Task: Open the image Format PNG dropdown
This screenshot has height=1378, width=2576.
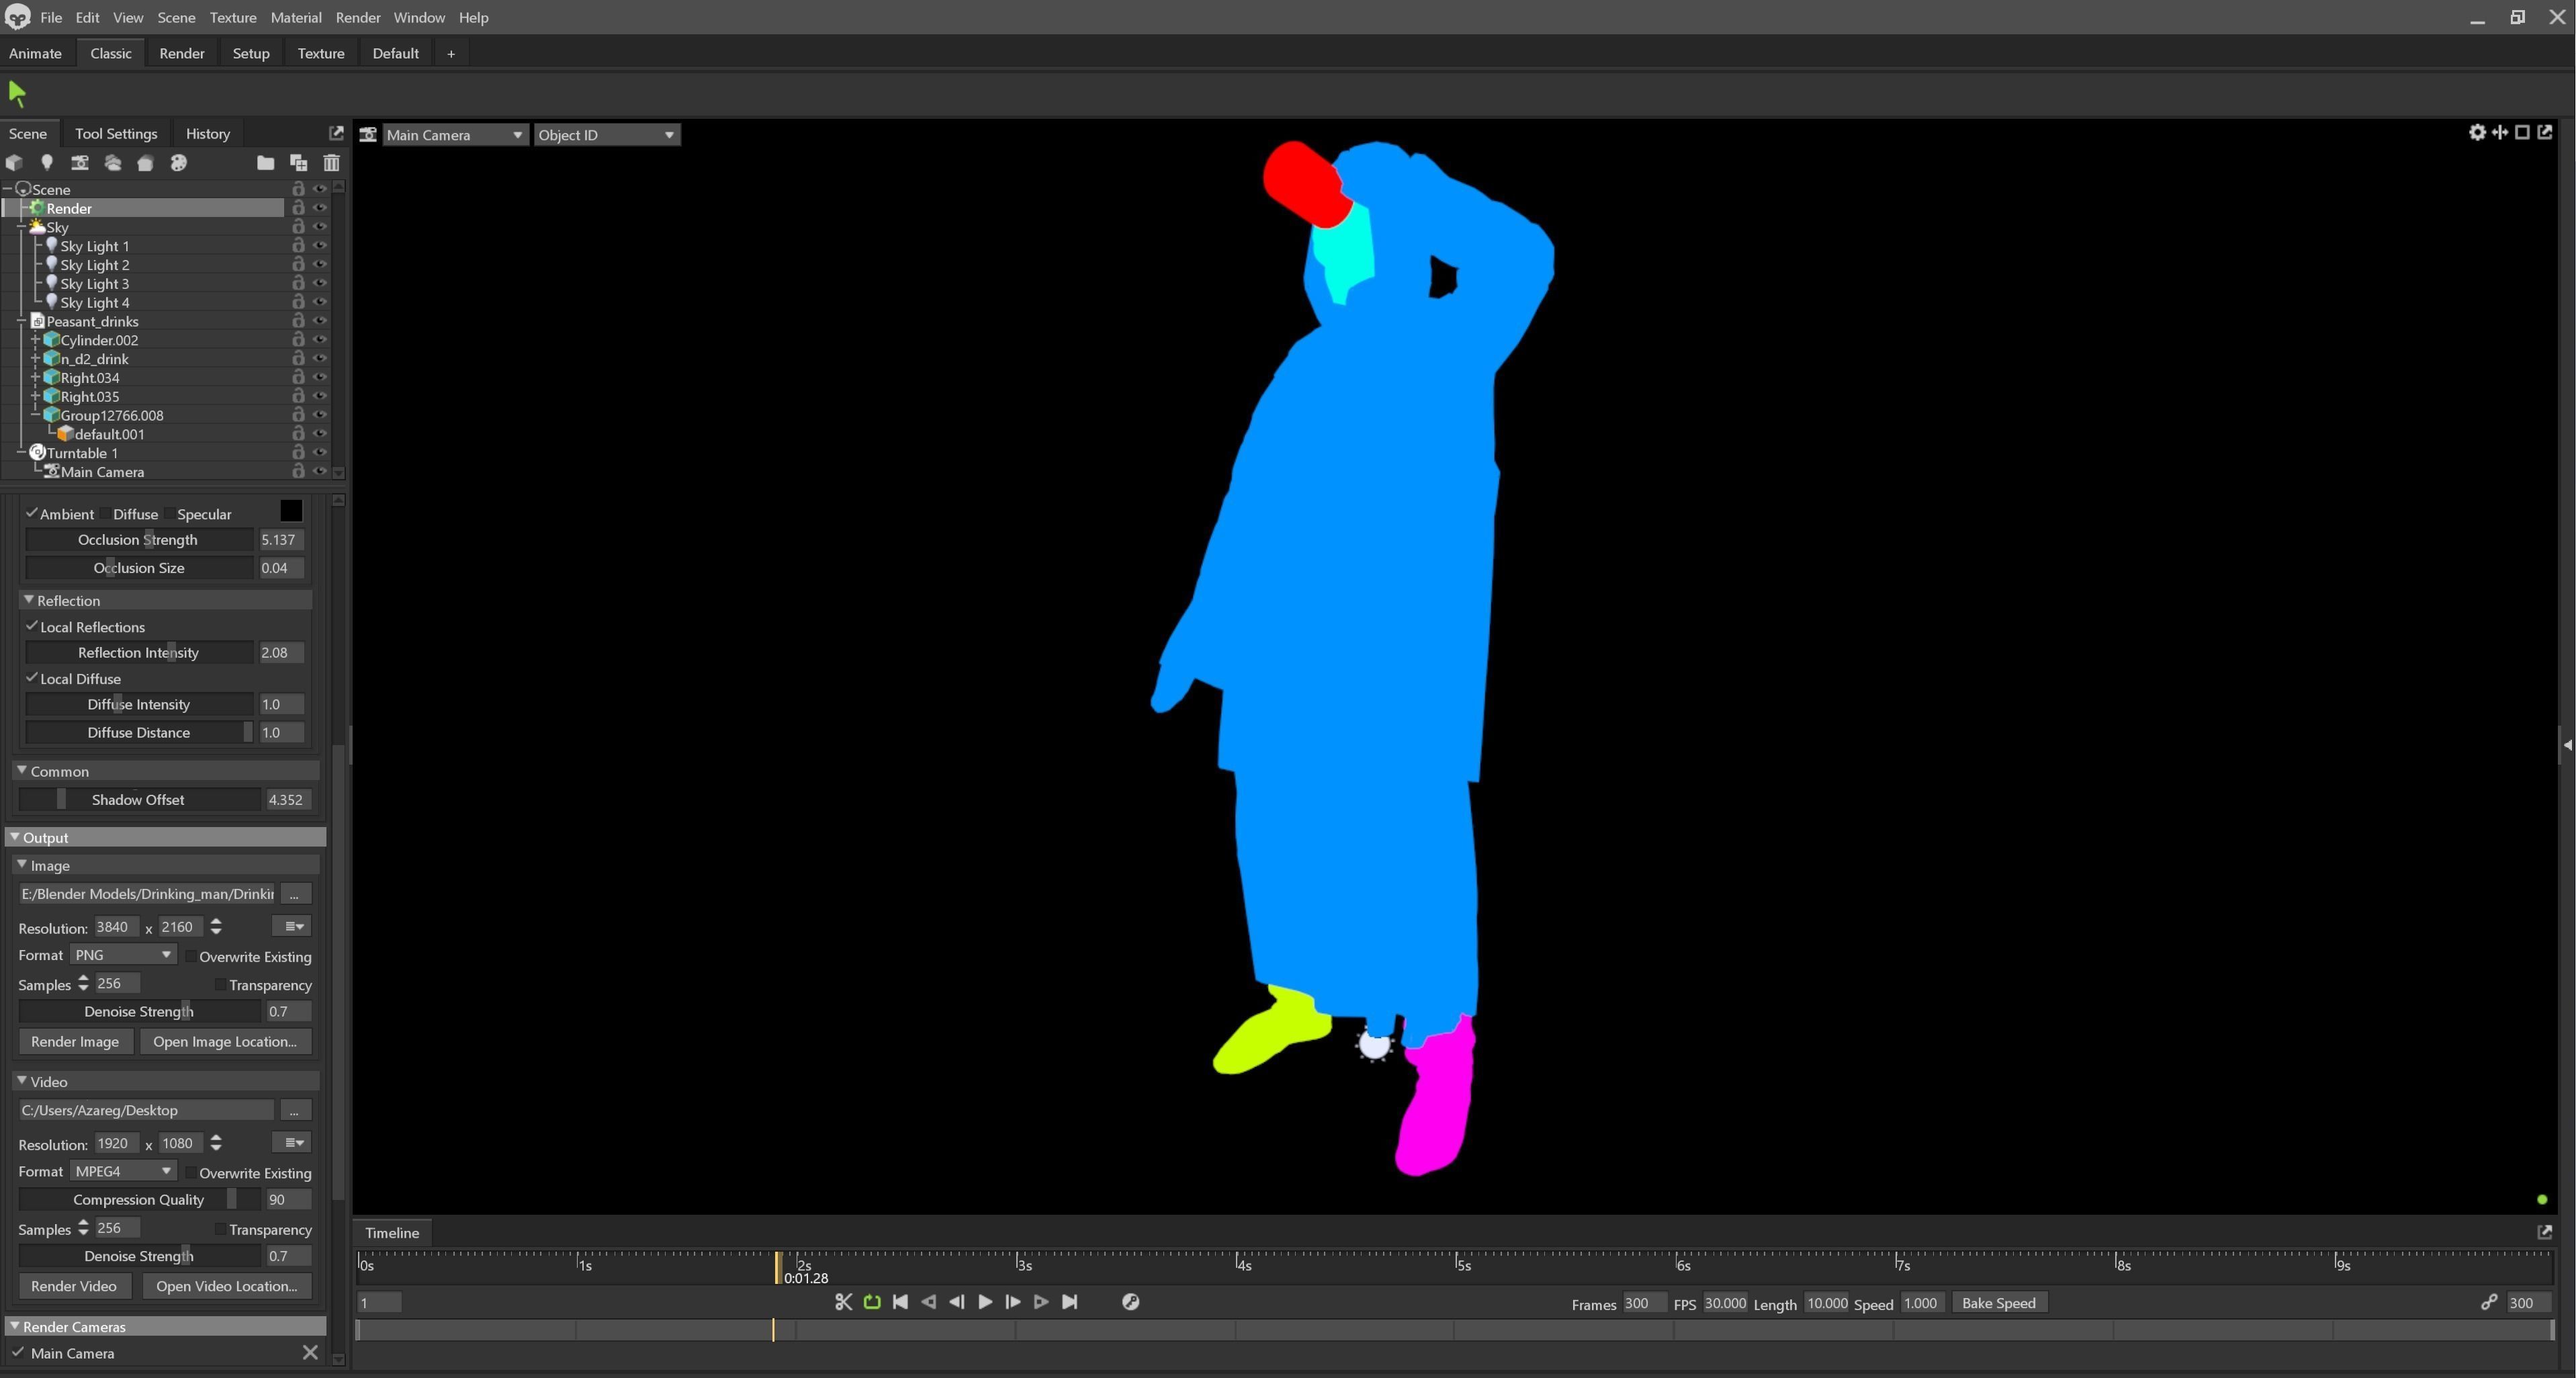Action: pyautogui.click(x=123, y=955)
